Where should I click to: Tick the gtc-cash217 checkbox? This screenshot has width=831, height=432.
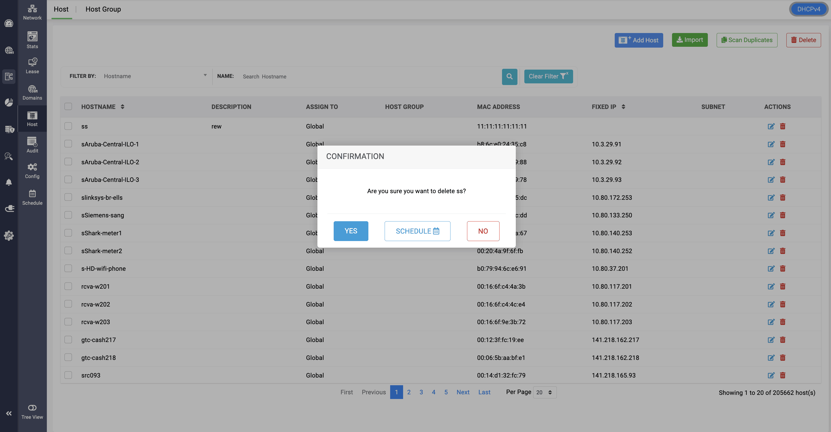(x=68, y=340)
